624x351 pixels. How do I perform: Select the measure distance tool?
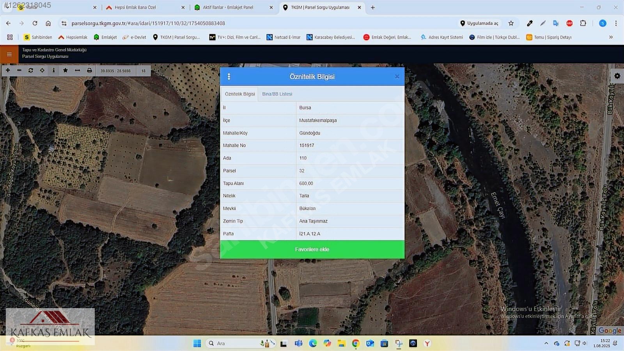click(x=77, y=70)
